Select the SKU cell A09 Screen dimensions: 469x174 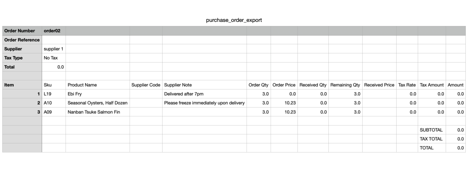pos(54,112)
